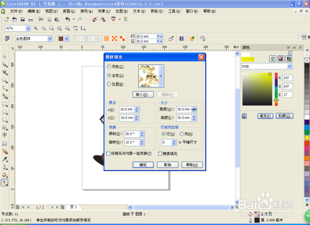The height and width of the screenshot is (225, 310).
Task: Click the 取消 button in dialog
Action: [167, 165]
